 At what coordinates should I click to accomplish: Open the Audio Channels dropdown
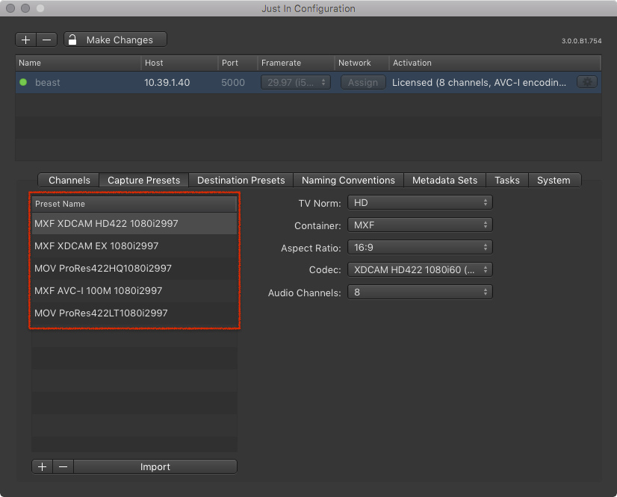click(420, 292)
